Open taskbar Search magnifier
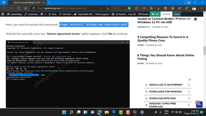The height and width of the screenshot is (116, 206). tap(71, 112)
